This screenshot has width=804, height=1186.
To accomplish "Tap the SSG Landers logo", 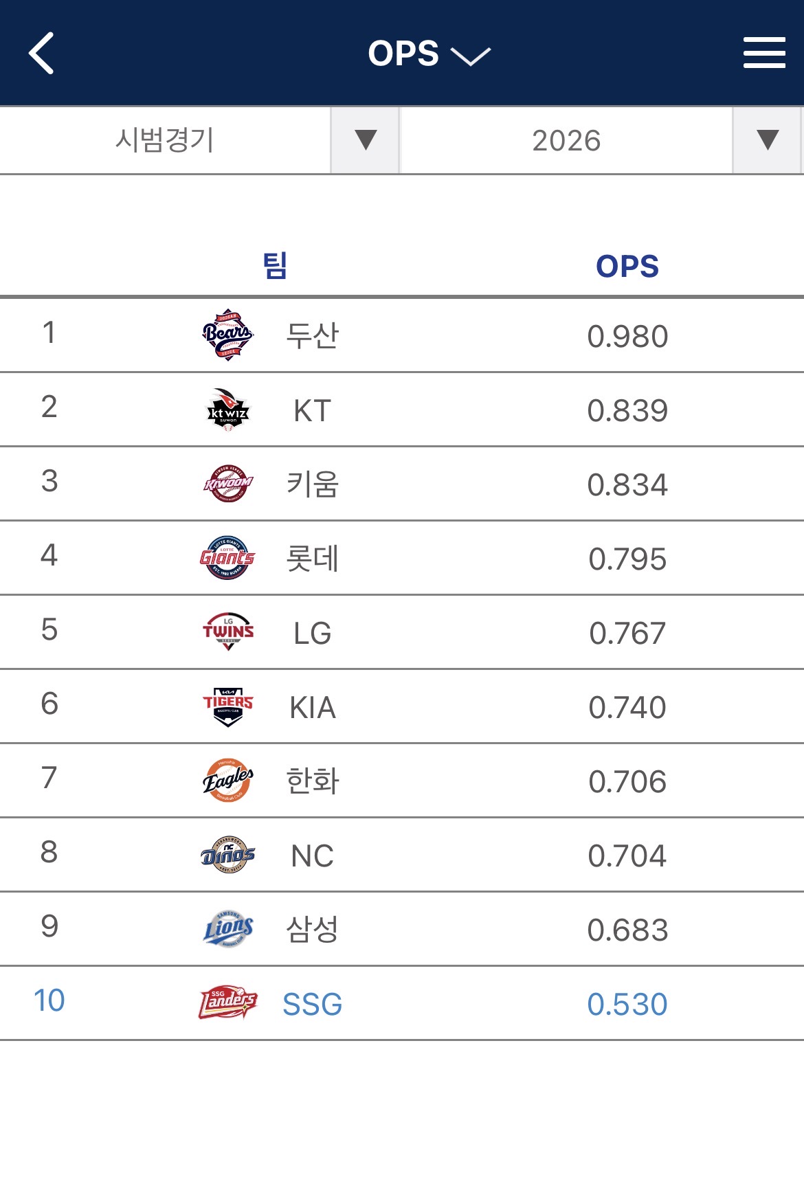I will coord(228,1003).
